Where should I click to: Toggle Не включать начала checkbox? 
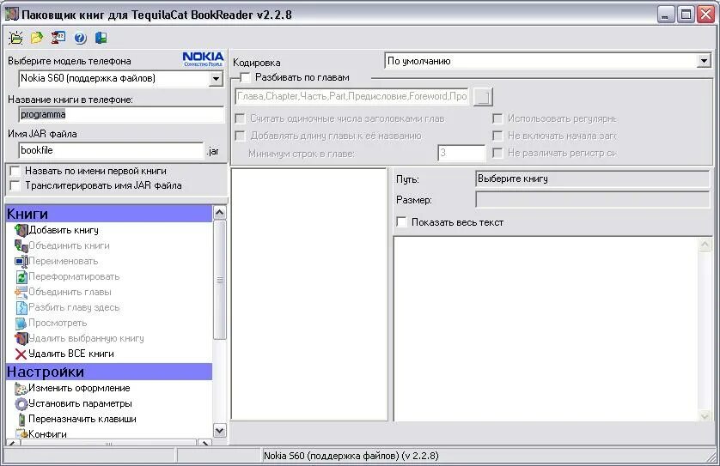[497, 136]
